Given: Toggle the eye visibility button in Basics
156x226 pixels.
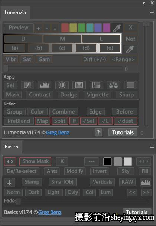Looking at the screenshot, I should tap(10, 161).
